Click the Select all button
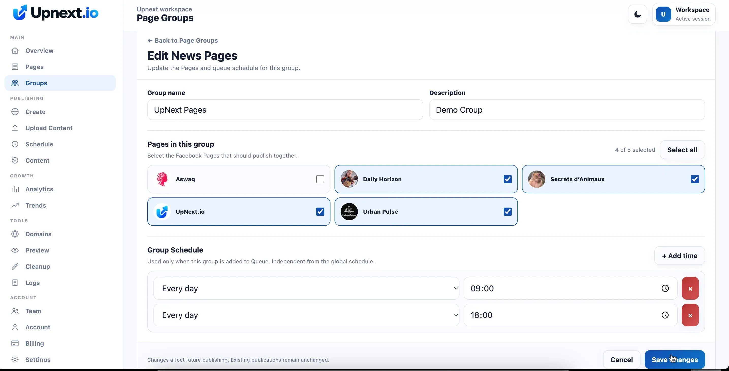729x371 pixels. (x=682, y=150)
